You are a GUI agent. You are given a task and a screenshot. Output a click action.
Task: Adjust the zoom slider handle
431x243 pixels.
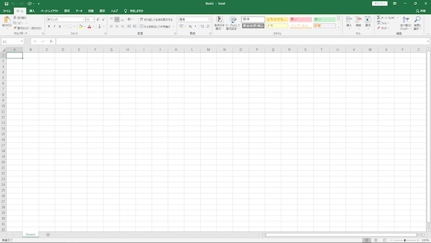[405, 241]
